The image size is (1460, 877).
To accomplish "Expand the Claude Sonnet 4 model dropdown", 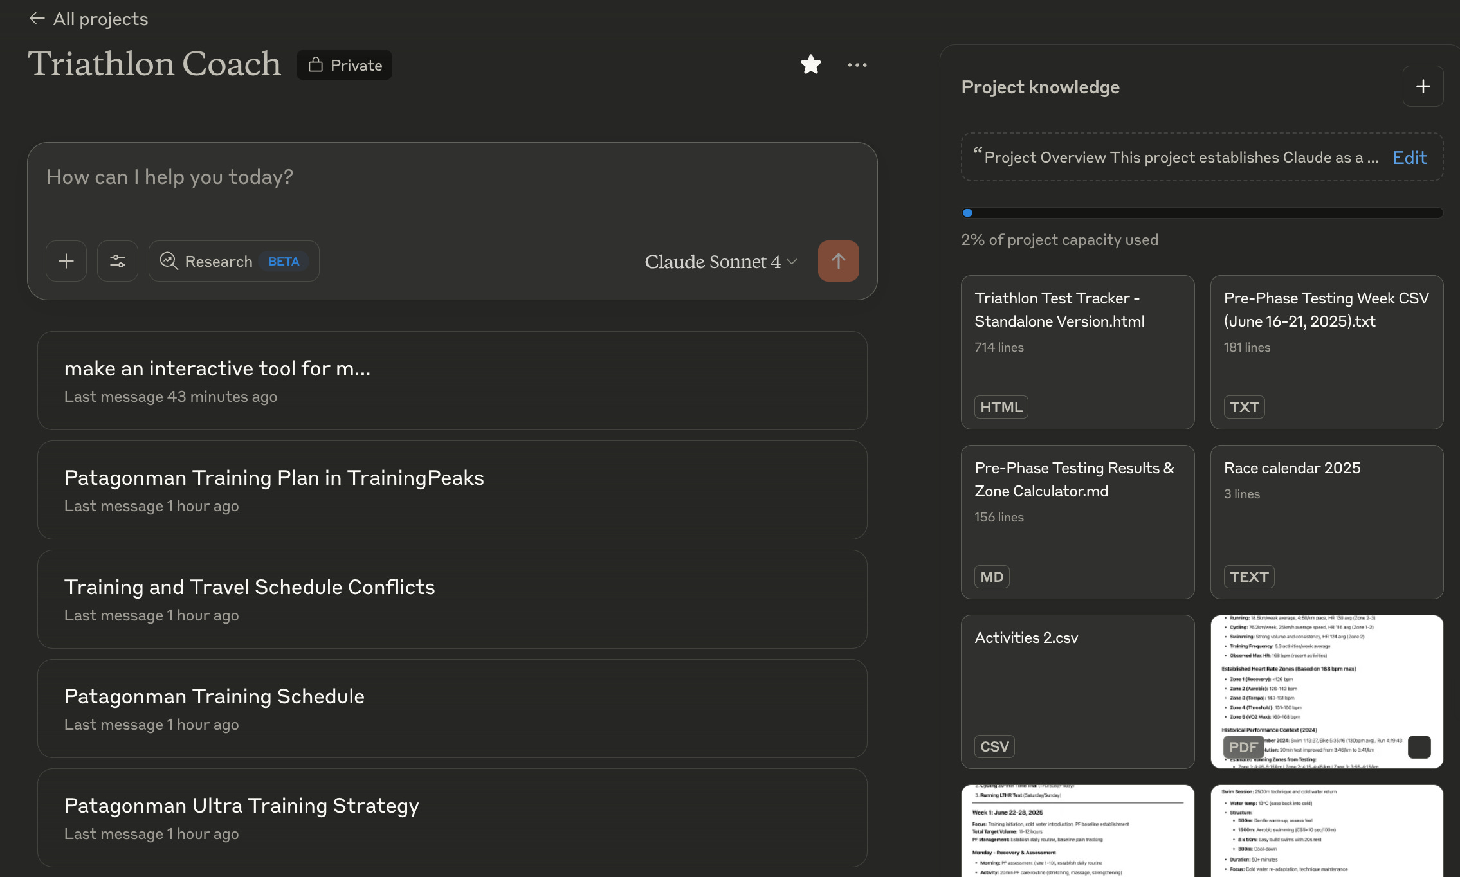I will (x=720, y=262).
